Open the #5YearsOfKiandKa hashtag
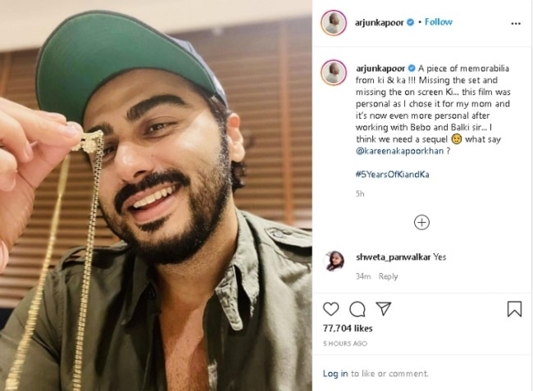 (392, 175)
